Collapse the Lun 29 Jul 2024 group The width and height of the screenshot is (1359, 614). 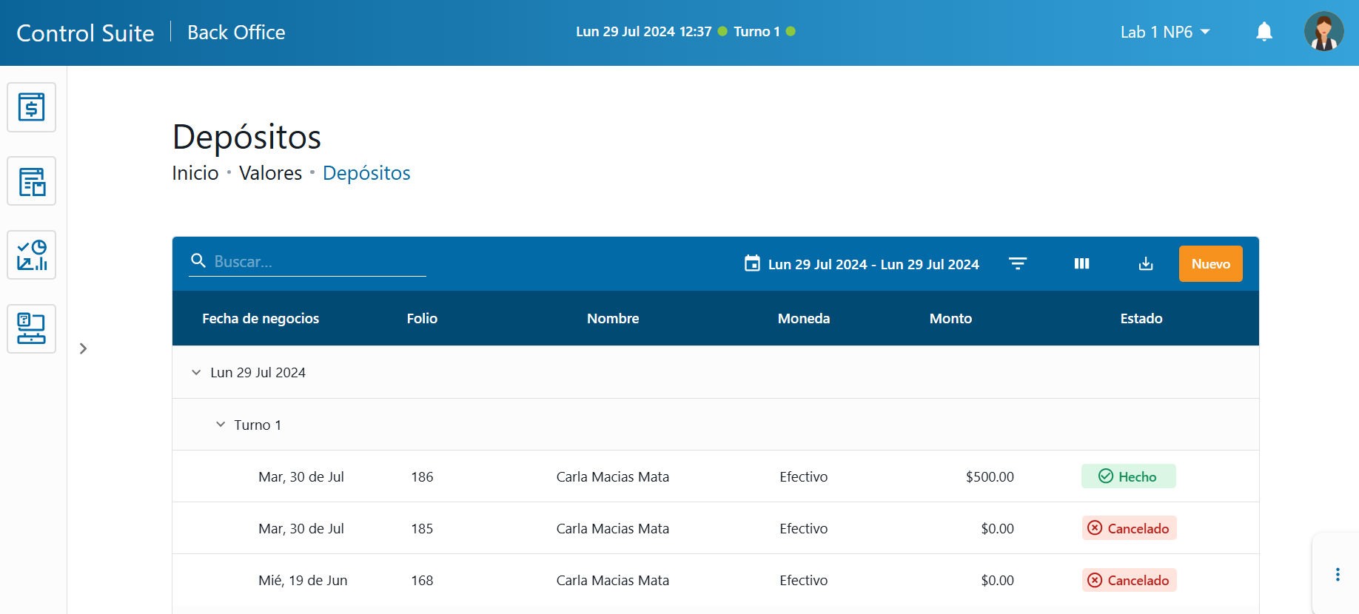[x=196, y=373]
